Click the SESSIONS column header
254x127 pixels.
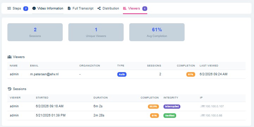[154, 66]
